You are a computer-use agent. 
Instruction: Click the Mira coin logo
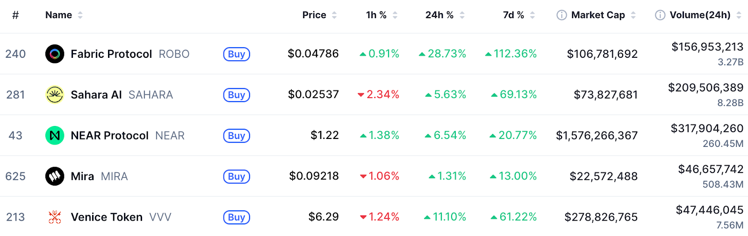click(55, 176)
